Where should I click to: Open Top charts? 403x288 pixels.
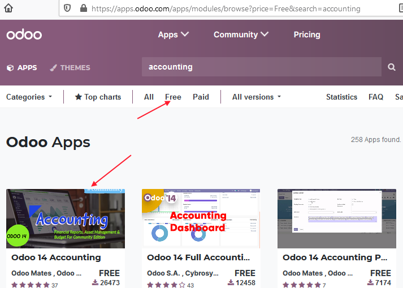click(98, 97)
